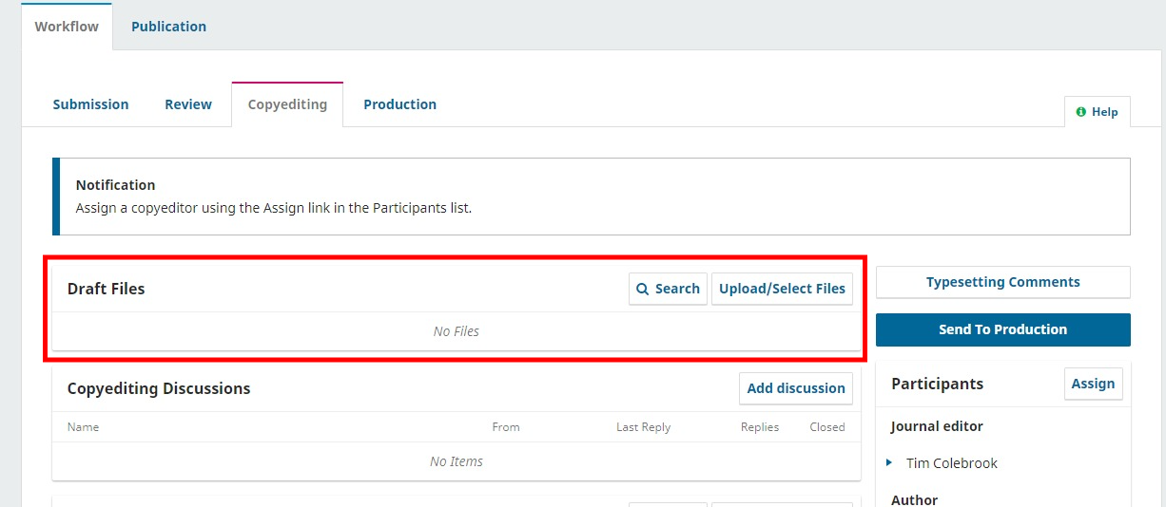The height and width of the screenshot is (507, 1166).
Task: Add a copyediting discussion
Action: click(796, 388)
